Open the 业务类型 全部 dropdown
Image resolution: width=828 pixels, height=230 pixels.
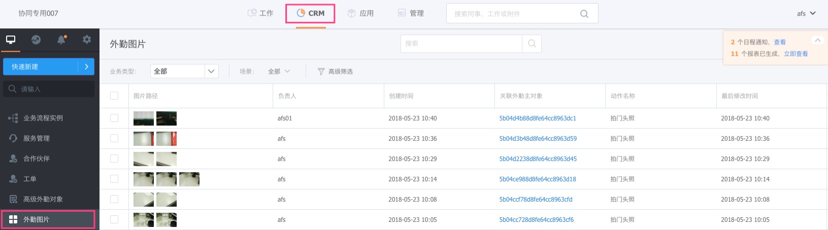pyautogui.click(x=184, y=71)
